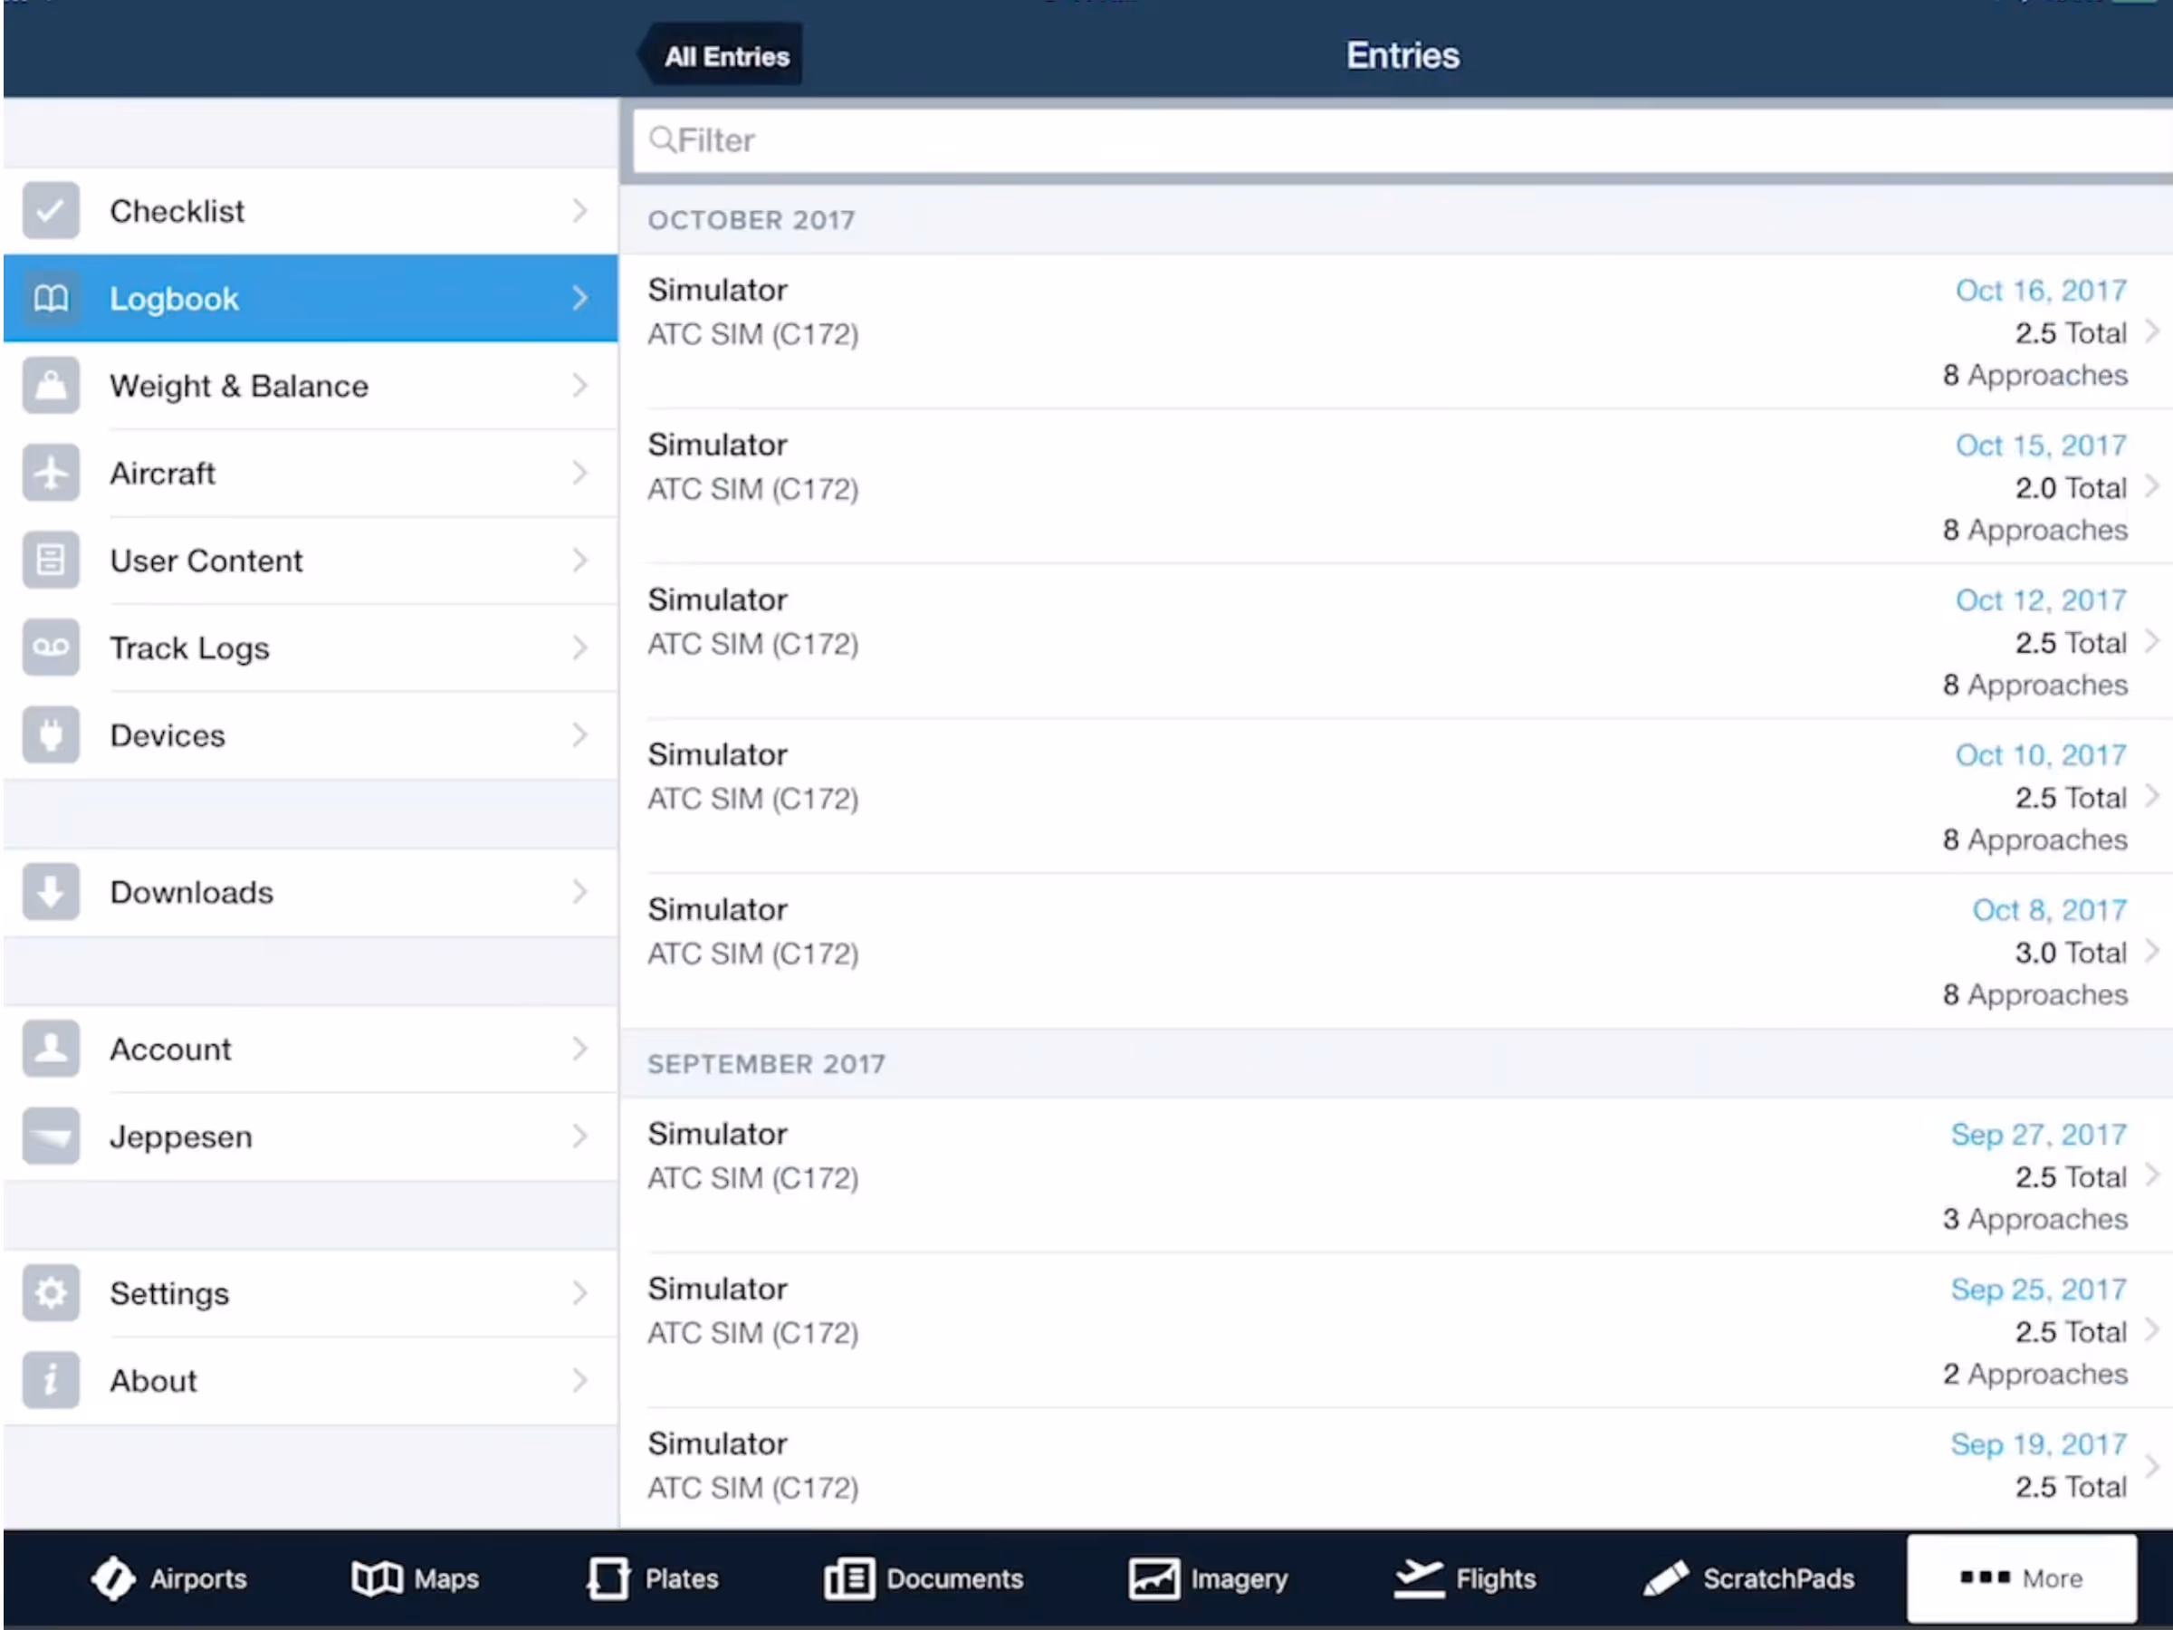The image size is (2173, 1630).
Task: Click the Track Logs tape icon
Action: click(50, 647)
